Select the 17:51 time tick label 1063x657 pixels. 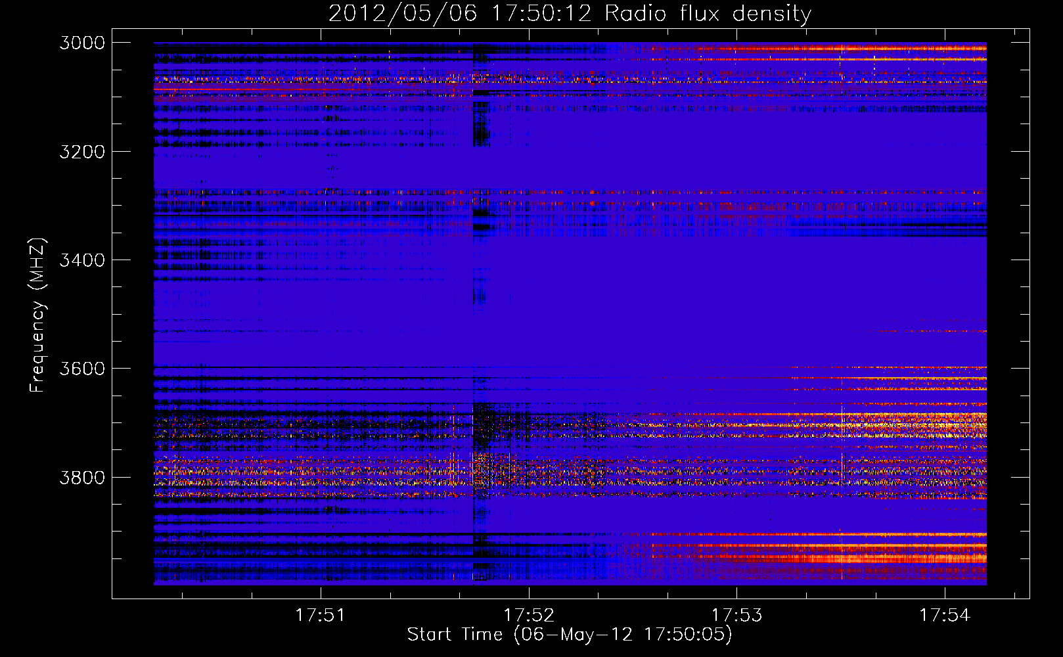(x=320, y=615)
